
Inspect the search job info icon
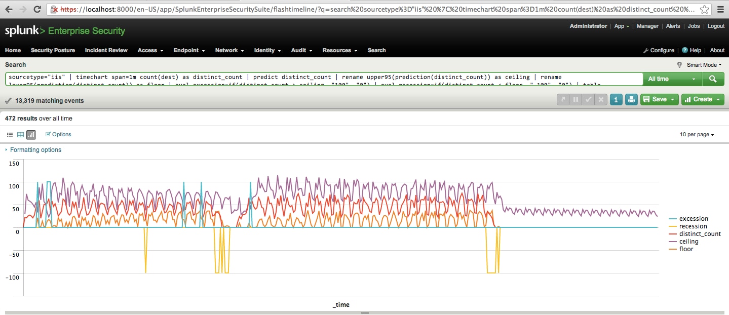pos(616,99)
